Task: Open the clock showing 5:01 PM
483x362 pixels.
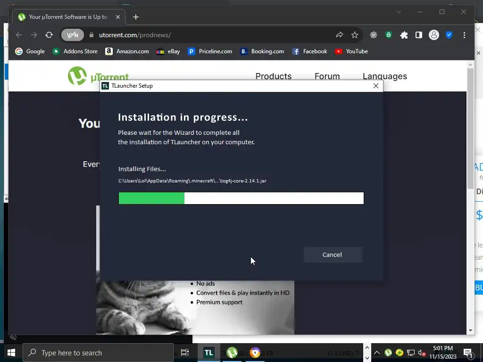Action: pos(443,353)
